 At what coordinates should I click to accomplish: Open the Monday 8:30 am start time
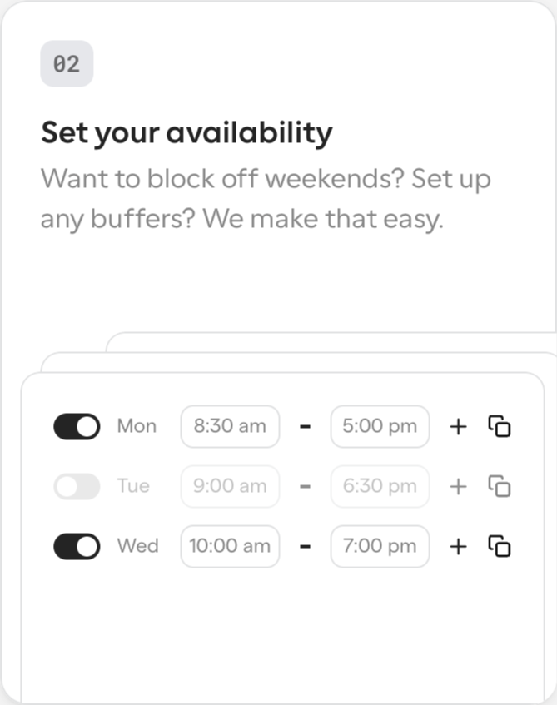[230, 426]
